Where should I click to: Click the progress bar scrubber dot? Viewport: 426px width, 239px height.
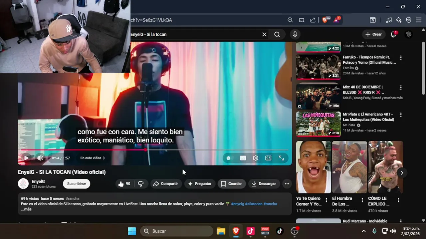145,150
